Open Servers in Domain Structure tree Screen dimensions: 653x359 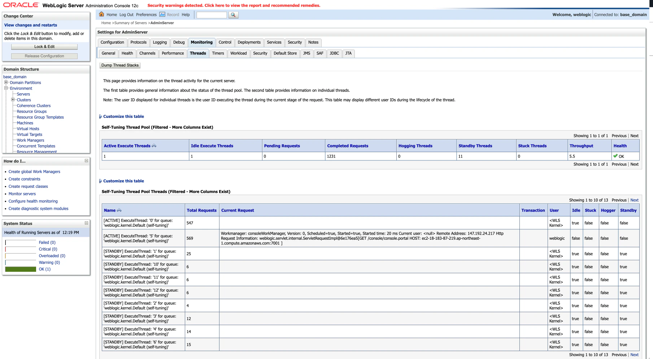[x=23, y=94]
